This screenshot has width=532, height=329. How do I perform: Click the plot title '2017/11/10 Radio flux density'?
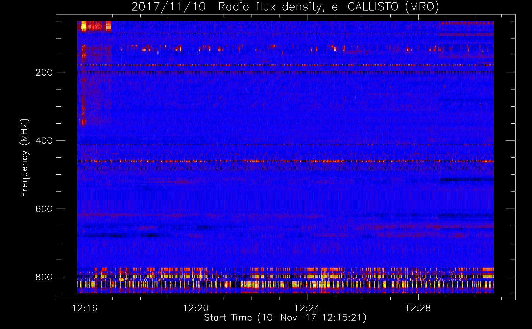pos(285,7)
